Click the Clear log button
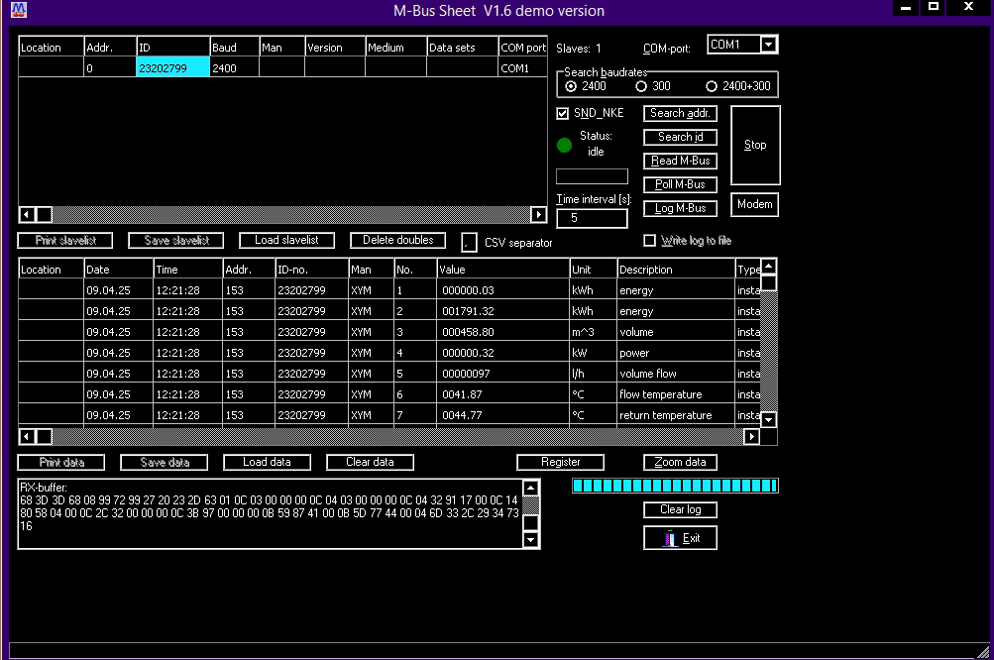Viewport: 994px width, 660px height. pyautogui.click(x=680, y=509)
